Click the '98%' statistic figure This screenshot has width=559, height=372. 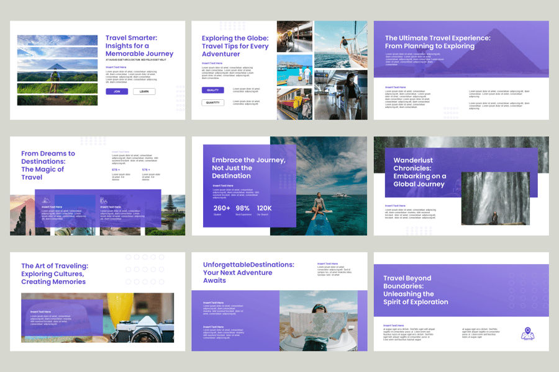243,208
